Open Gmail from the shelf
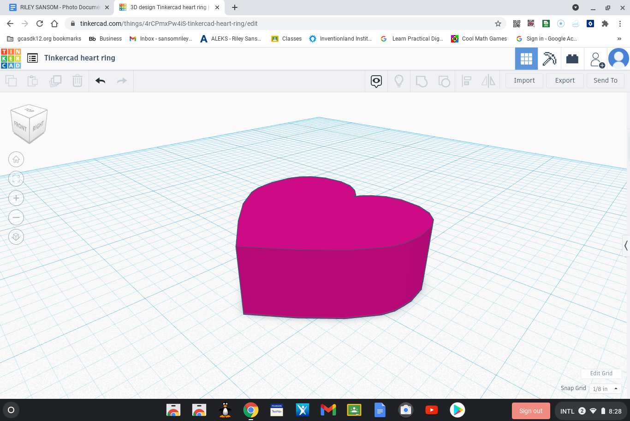Viewport: 630px width, 421px height. (x=328, y=410)
